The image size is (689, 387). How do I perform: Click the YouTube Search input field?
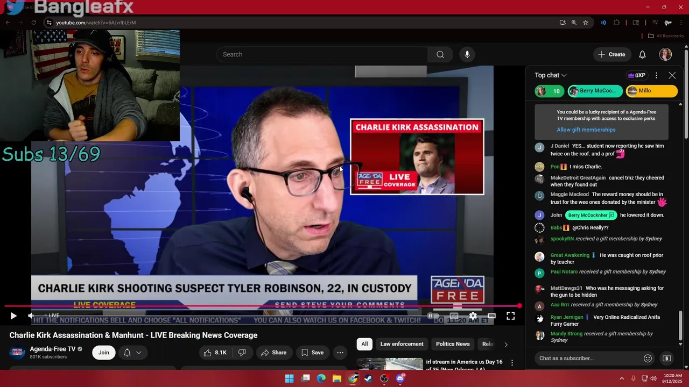(322, 54)
